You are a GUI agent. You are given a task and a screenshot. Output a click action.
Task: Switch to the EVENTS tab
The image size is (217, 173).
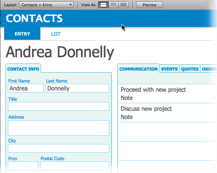[169, 68]
